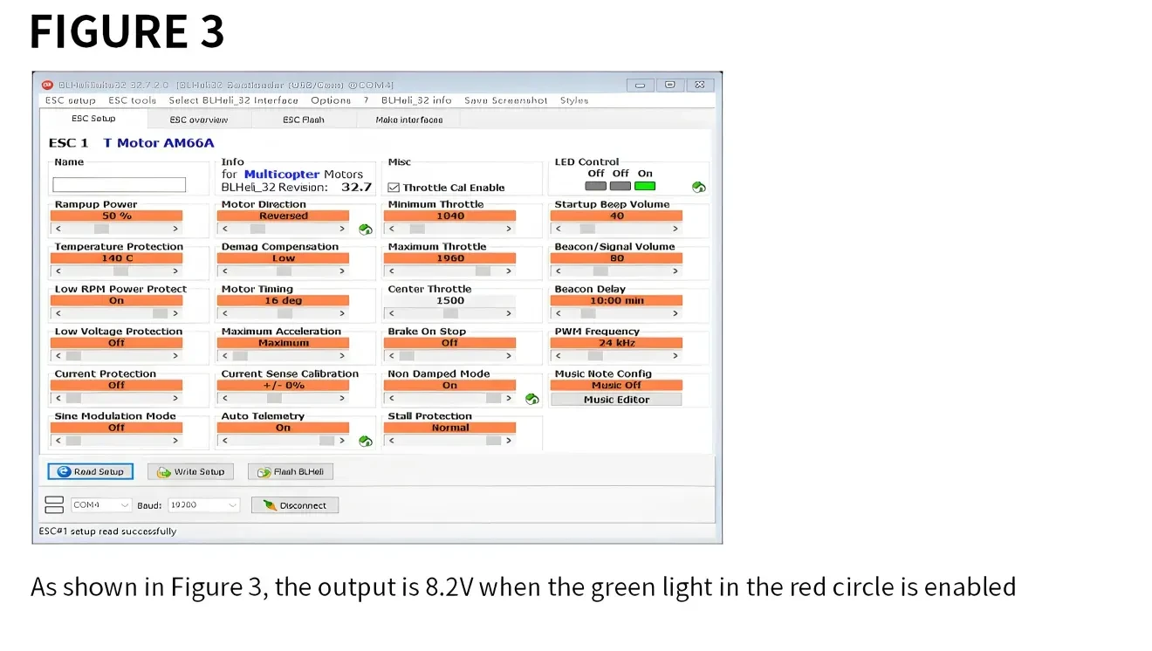The height and width of the screenshot is (651, 1152).
Task: Toggle the Throttle Cal Enable checkbox
Action: click(394, 188)
